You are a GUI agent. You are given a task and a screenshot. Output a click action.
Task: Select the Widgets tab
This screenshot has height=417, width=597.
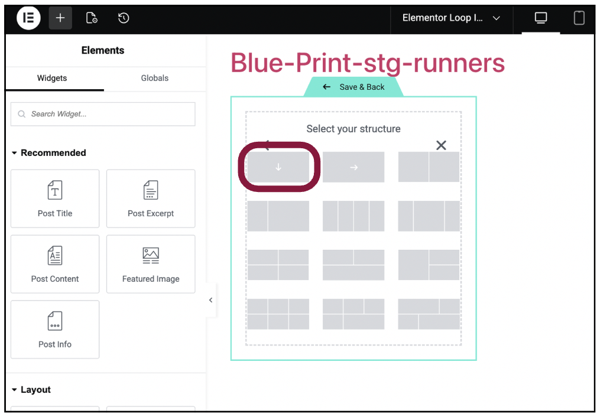point(52,78)
